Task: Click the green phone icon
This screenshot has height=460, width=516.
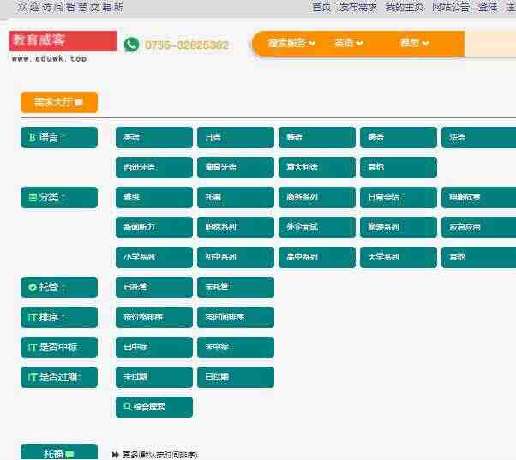Action: [x=131, y=45]
